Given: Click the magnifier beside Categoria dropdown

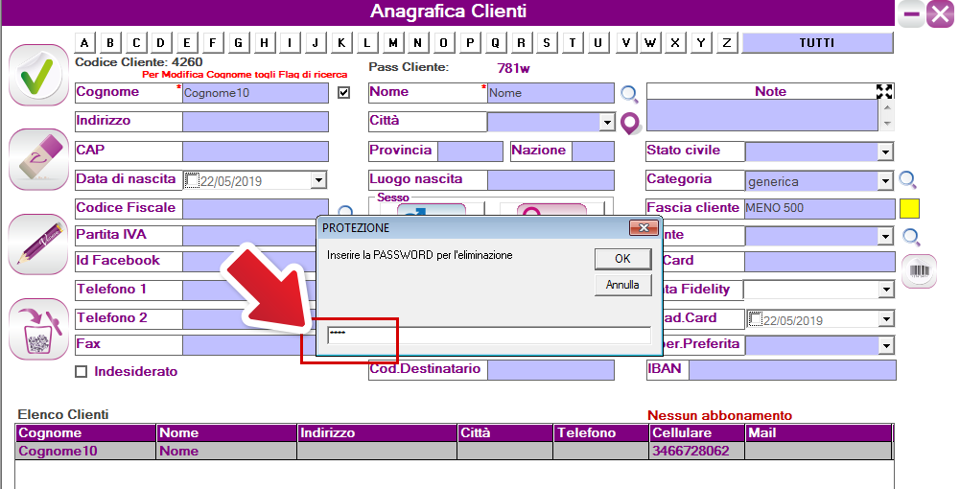Looking at the screenshot, I should [x=907, y=180].
